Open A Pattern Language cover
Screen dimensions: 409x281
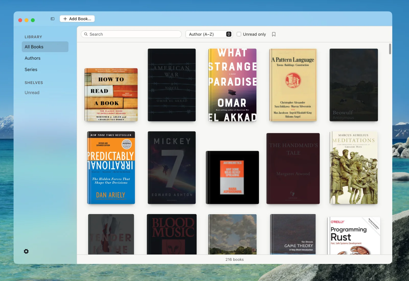tap(293, 85)
